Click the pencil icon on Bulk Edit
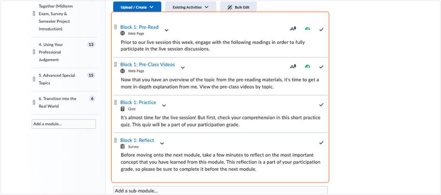This screenshot has width=441, height=195. 230,7
